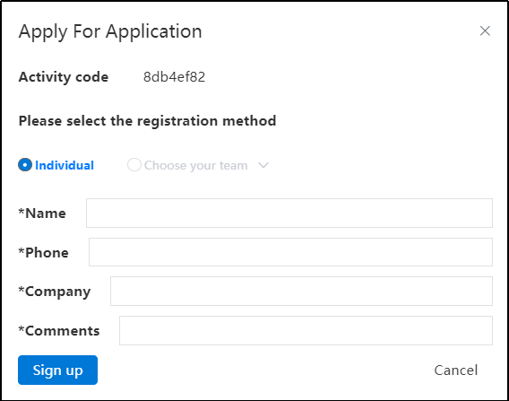This screenshot has width=509, height=401.
Task: Click the *Name field label
Action: click(x=42, y=214)
